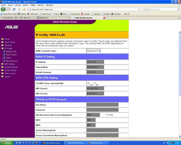Image resolution: width=181 pixels, height=145 pixels.
Task: Toggle the Tx Only checkbox
Action: (x=105, y=115)
